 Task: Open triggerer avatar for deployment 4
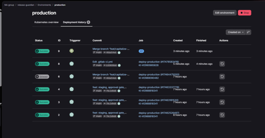pyautogui.click(x=71, y=89)
